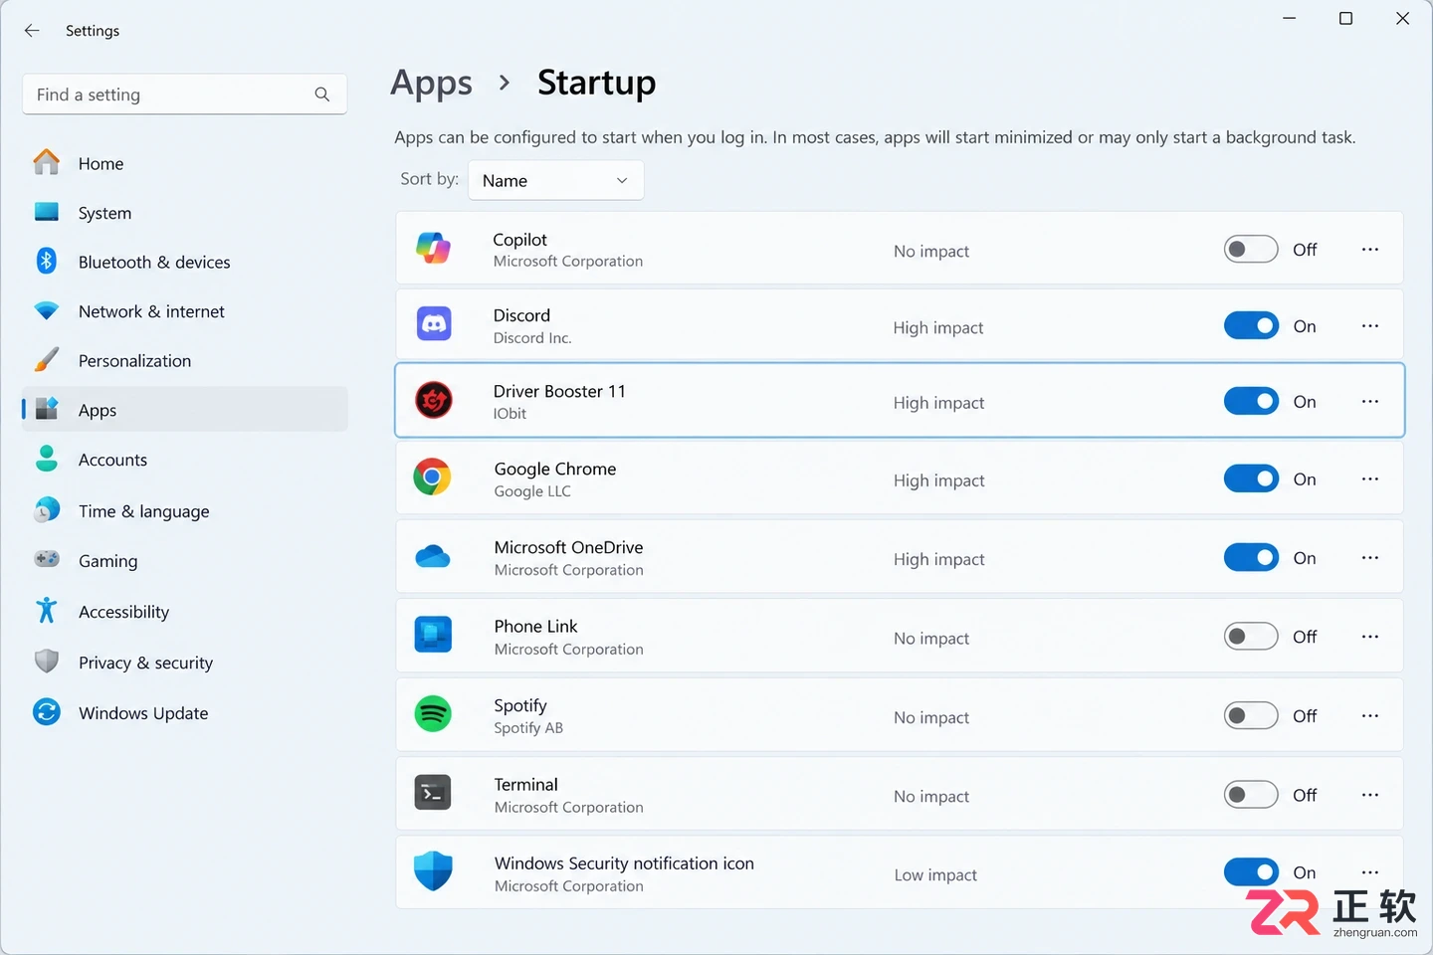Open the Sort by Name dropdown

point(555,180)
